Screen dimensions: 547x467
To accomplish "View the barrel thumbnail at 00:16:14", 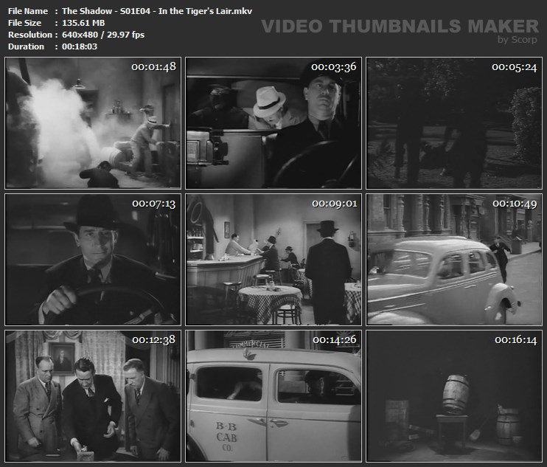I will coord(454,396).
